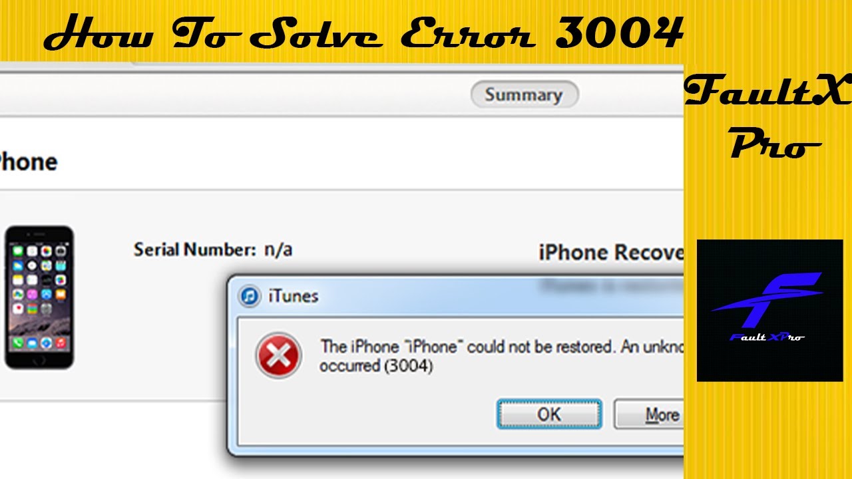
Task: Click the Safari icon in iPhone image dock
Action: (47, 343)
